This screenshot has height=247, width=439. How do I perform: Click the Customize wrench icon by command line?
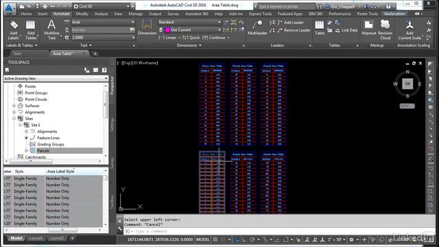pos(120,229)
